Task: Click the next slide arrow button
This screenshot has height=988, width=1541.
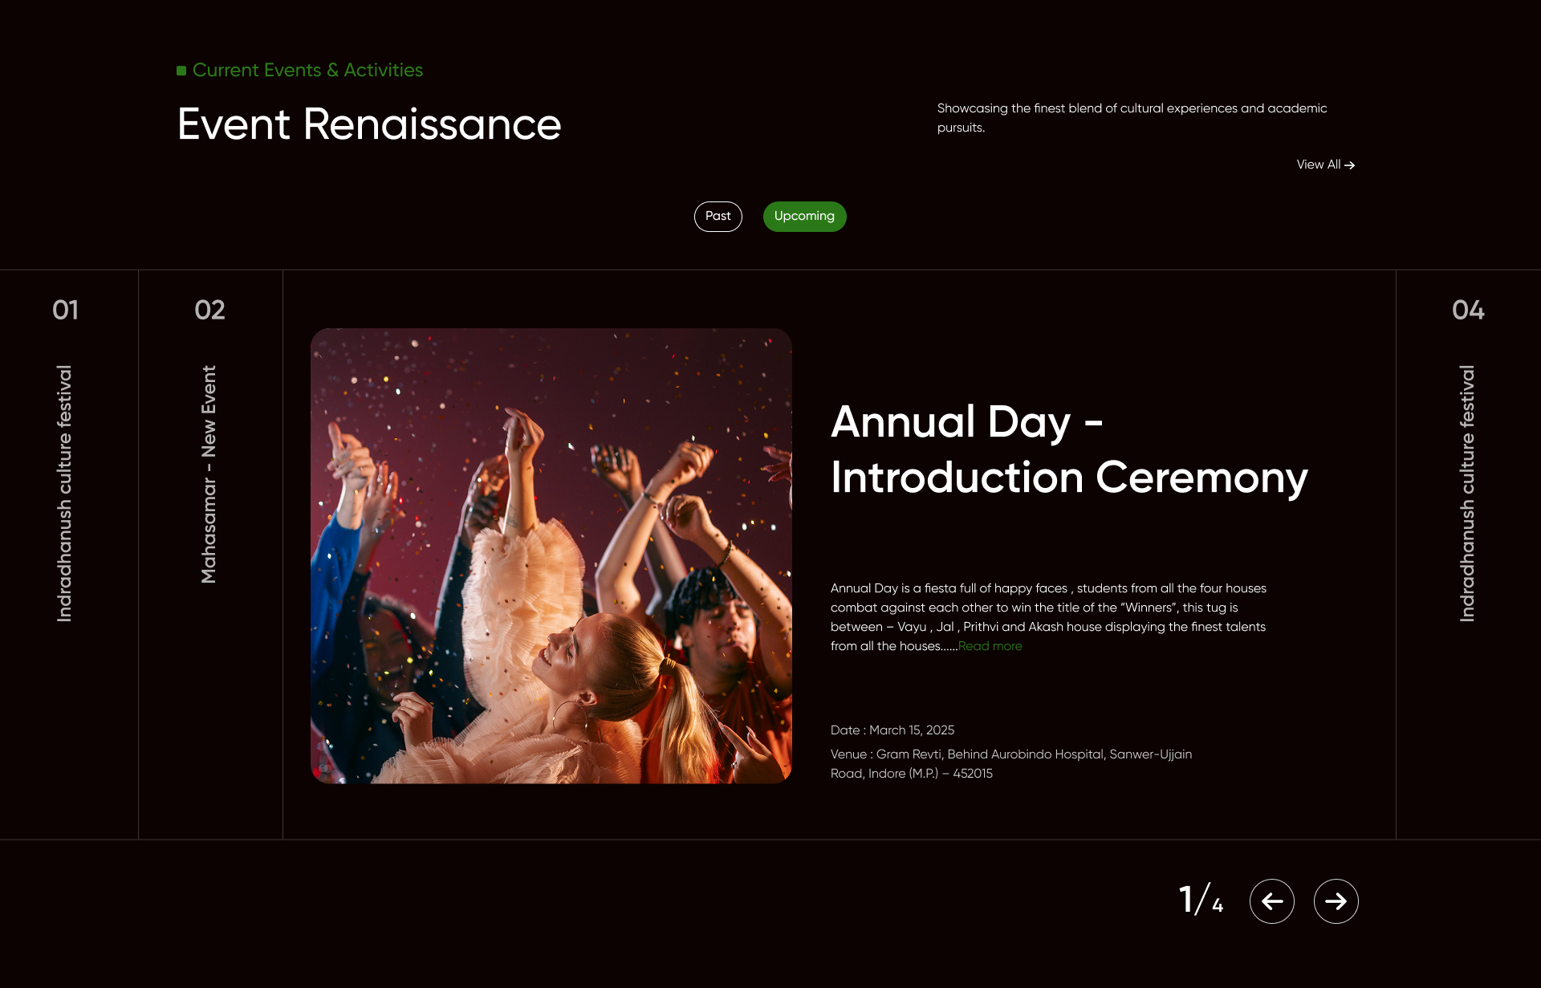Action: pos(1336,901)
